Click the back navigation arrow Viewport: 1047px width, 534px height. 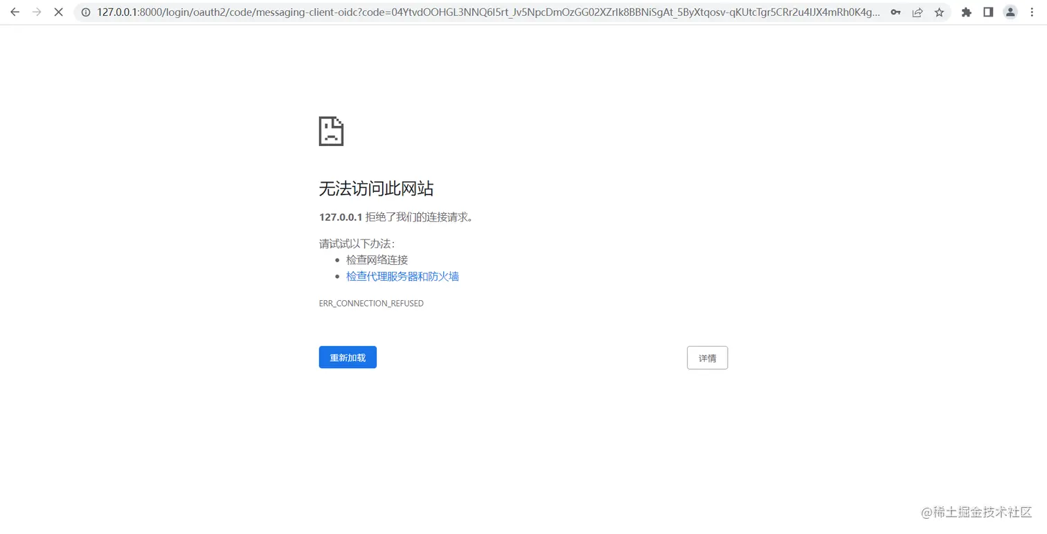(x=15, y=12)
